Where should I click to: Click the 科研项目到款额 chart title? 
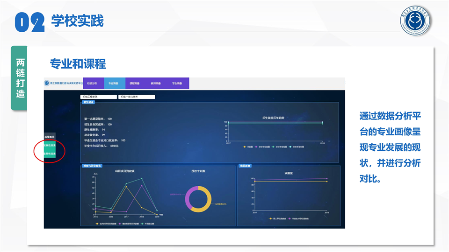point(125,171)
